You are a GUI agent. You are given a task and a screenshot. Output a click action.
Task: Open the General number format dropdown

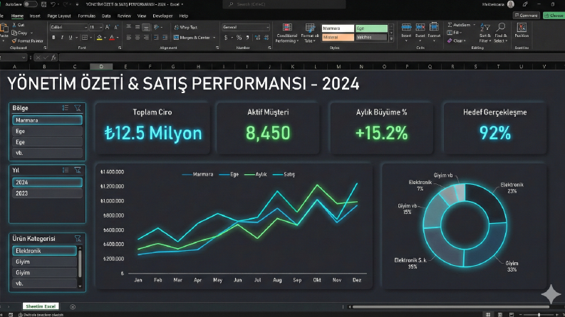(x=267, y=27)
